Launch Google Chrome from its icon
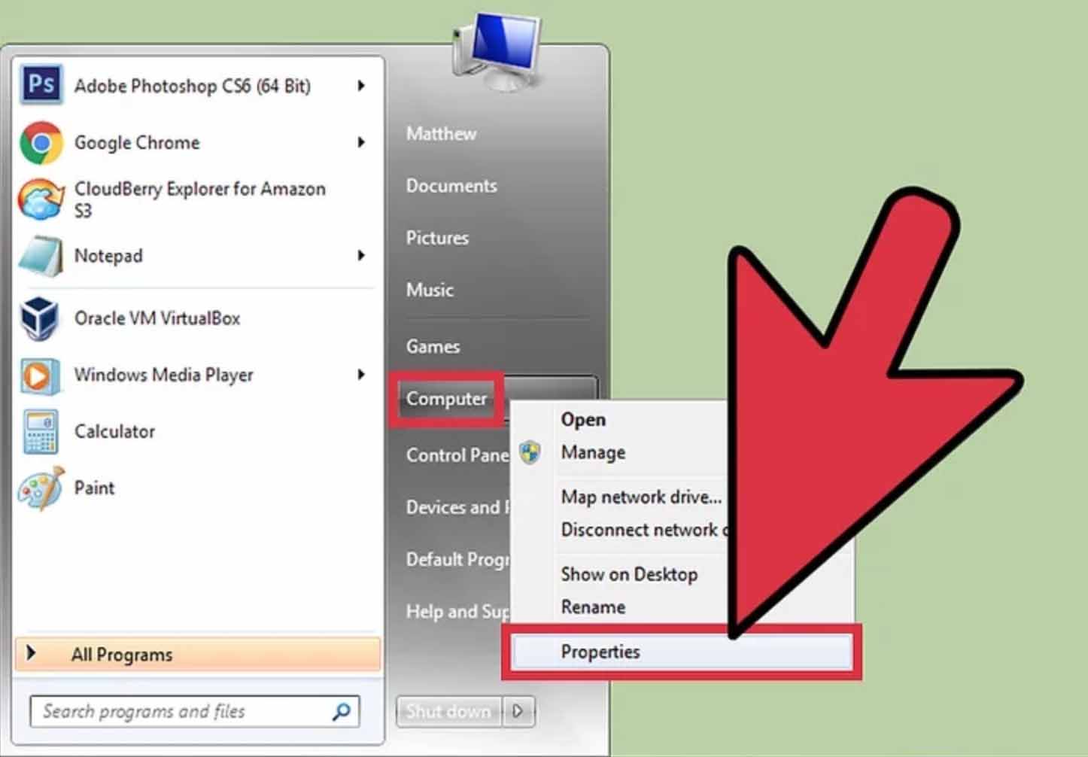 pyautogui.click(x=41, y=142)
